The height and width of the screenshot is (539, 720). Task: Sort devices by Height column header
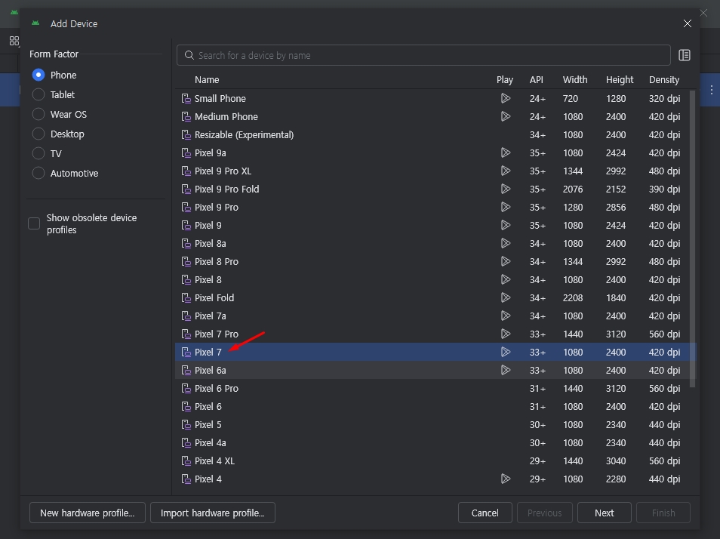pyautogui.click(x=620, y=80)
